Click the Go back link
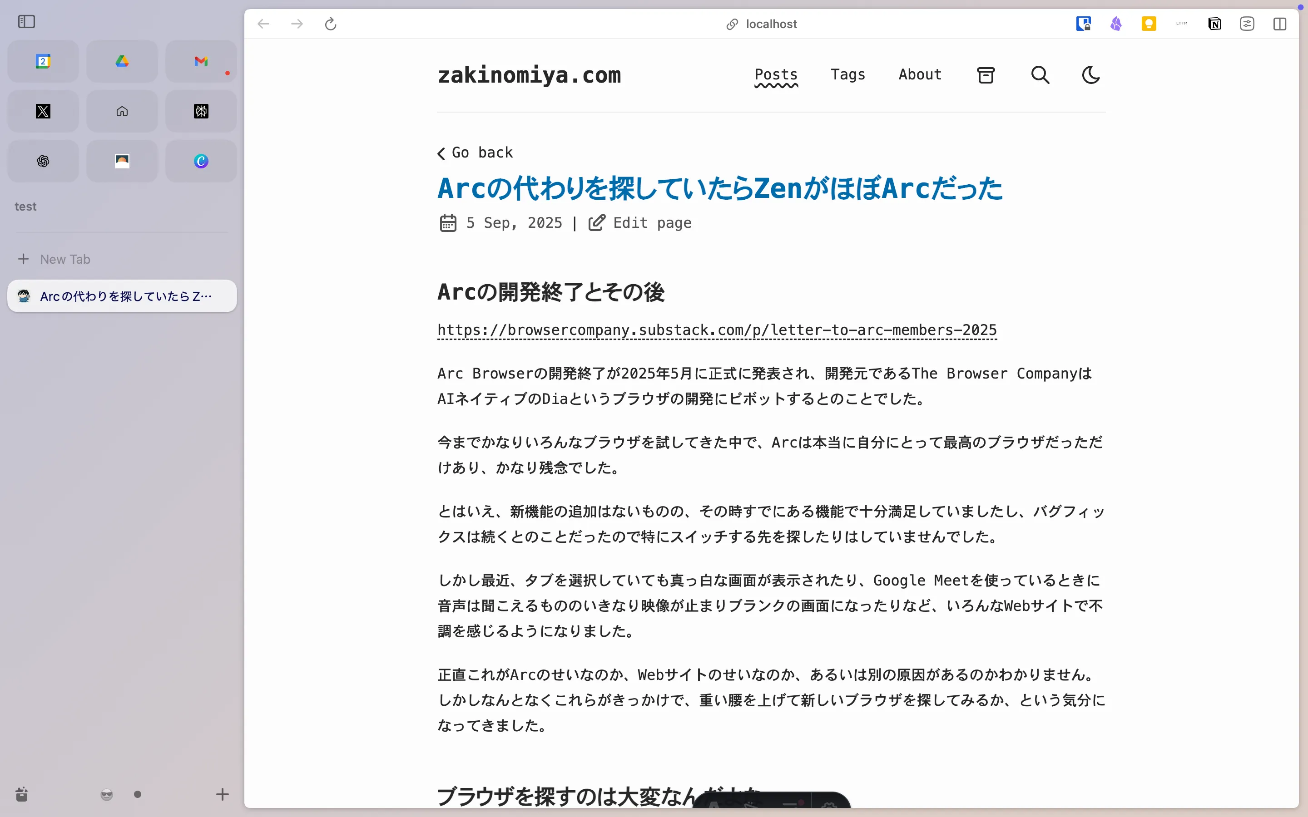This screenshot has height=817, width=1308. [x=475, y=153]
